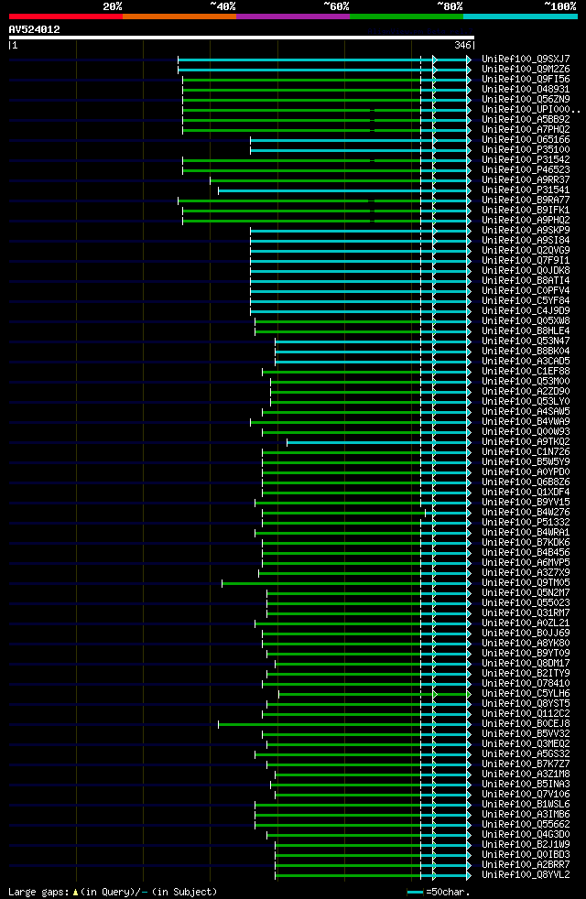Viewport: 586px width, 899px height.
Task: Select UniRef100_Q1XDF4 hit
Action: pyautogui.click(x=526, y=492)
